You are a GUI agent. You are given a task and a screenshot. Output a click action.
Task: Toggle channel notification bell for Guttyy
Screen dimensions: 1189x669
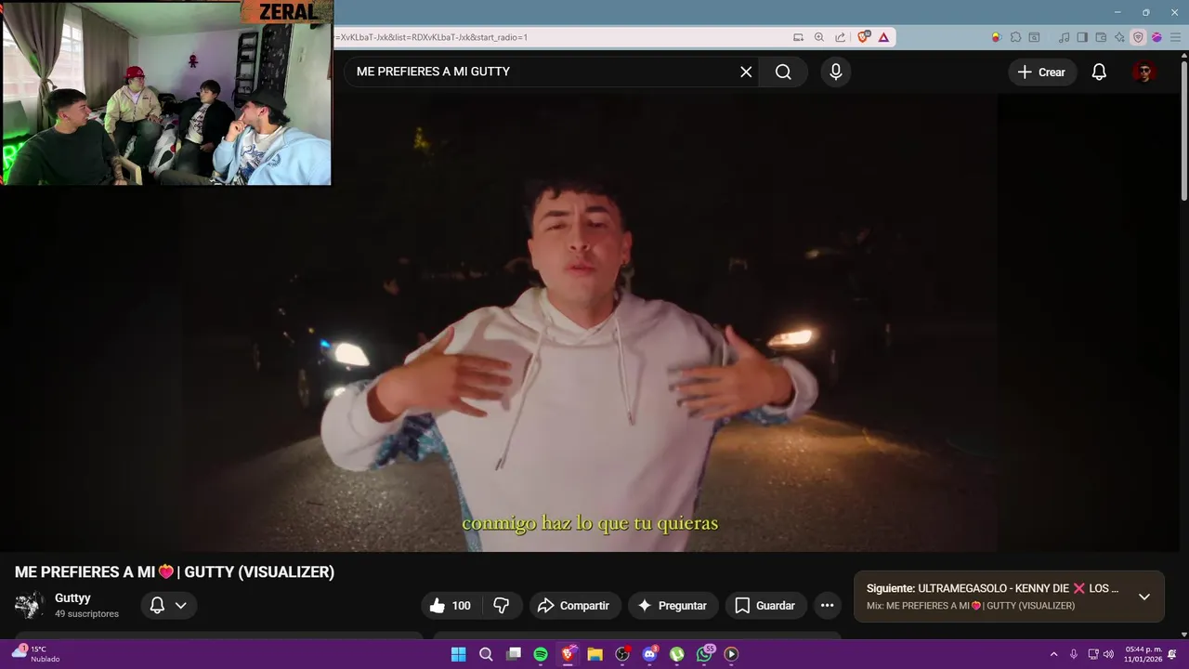coord(157,606)
